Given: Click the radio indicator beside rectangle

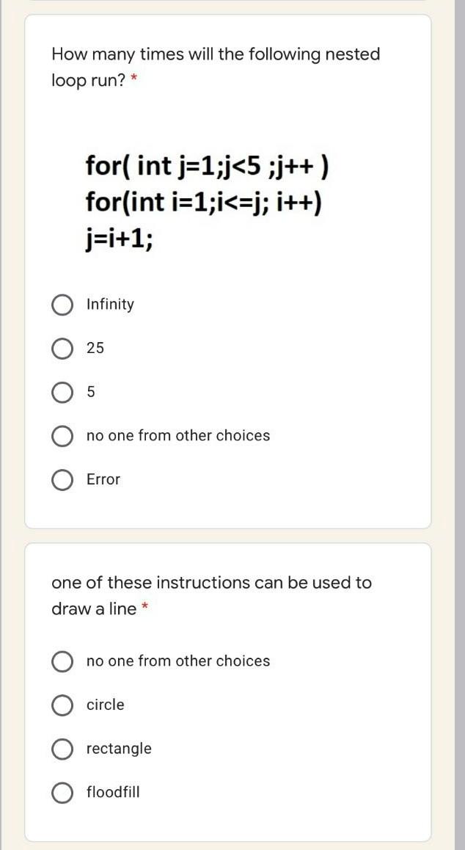Looking at the screenshot, I should click(x=62, y=749).
